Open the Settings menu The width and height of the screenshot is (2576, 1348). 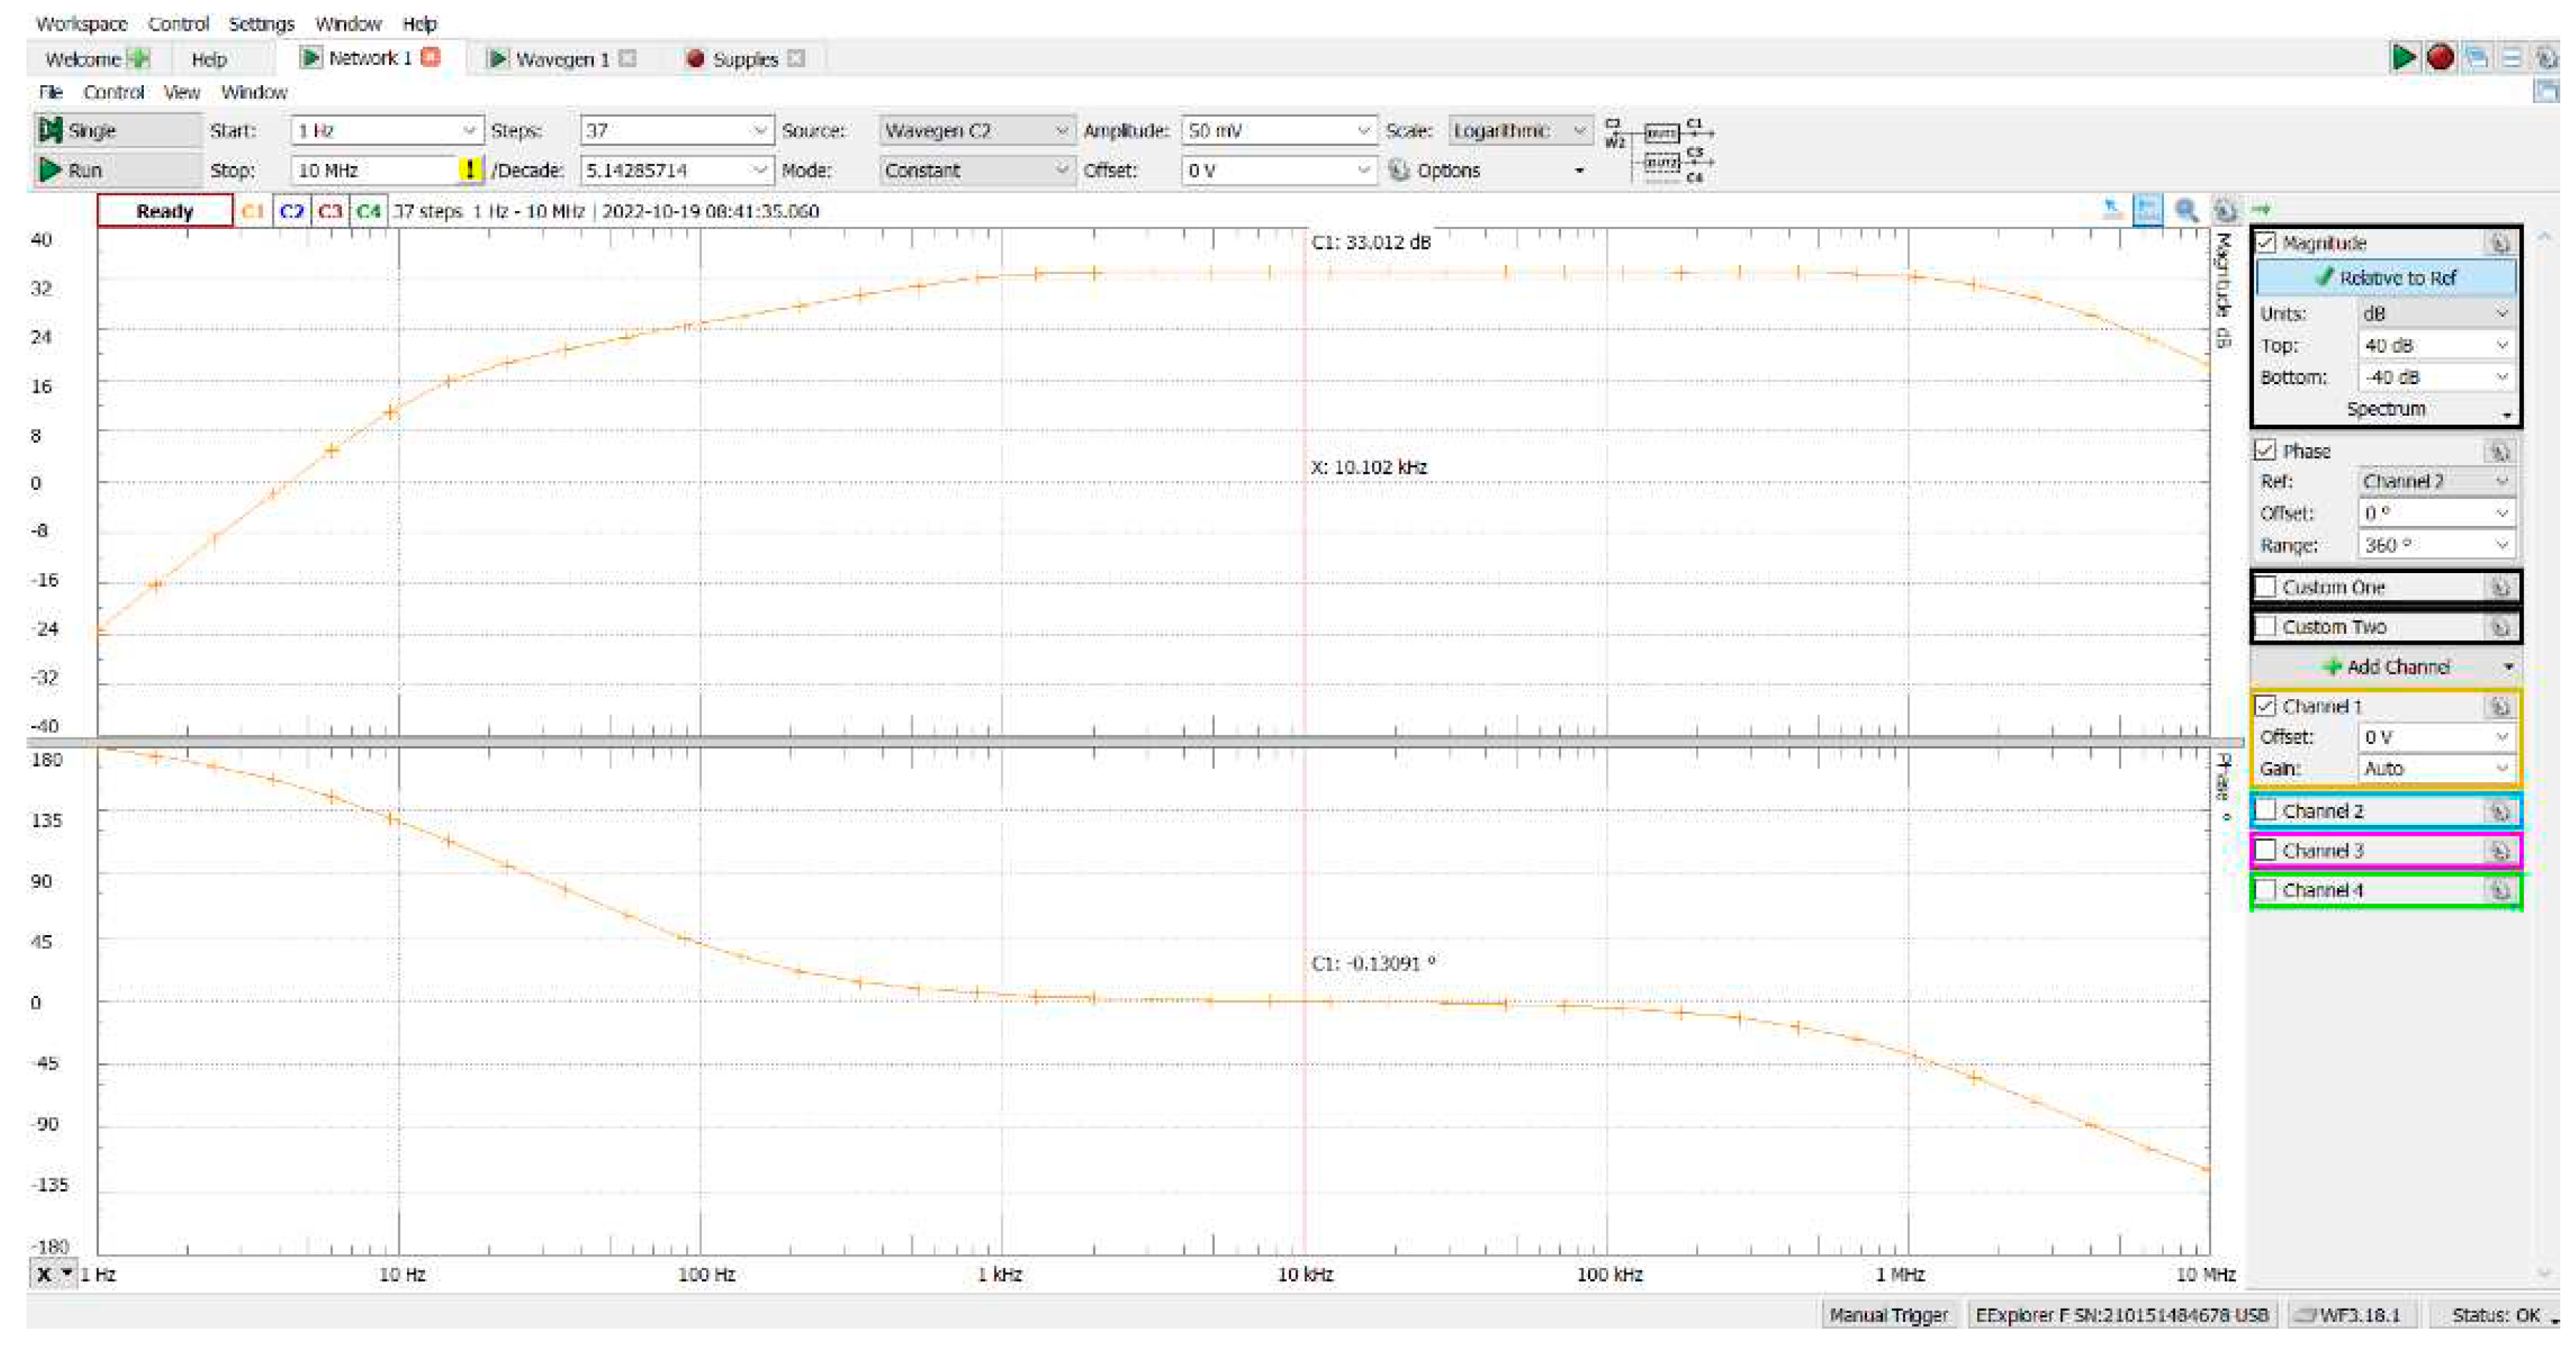tap(261, 23)
